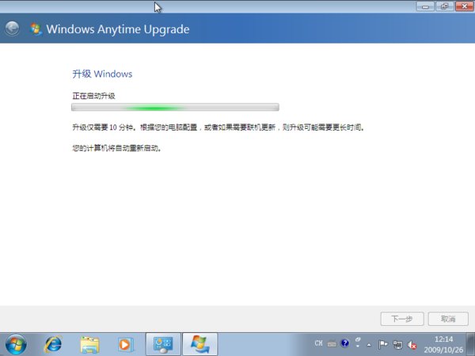Click the keyboard icon in language bar
The width and height of the screenshot is (475, 356).
332,344
